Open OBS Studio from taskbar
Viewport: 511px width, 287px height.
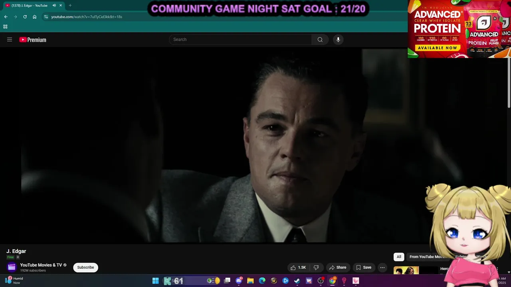pyautogui.click(x=321, y=281)
